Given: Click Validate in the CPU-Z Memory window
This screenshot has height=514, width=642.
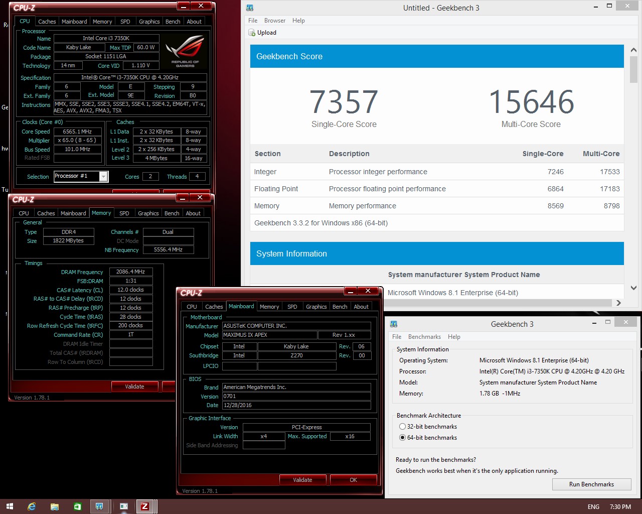Looking at the screenshot, I should point(134,387).
